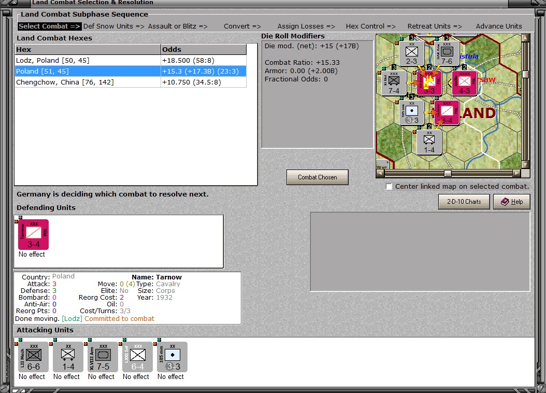Click the Hex Control subphase step

tap(370, 26)
